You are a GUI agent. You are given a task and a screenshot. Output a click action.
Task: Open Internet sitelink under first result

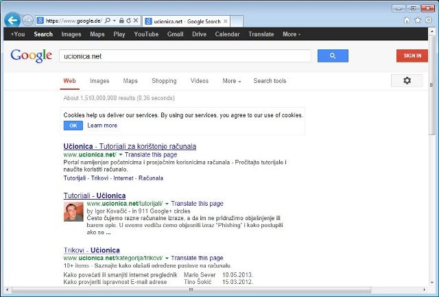coord(123,178)
